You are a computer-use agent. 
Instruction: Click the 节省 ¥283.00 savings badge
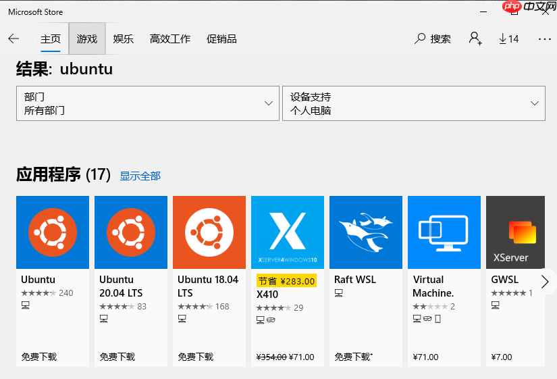[x=287, y=281]
